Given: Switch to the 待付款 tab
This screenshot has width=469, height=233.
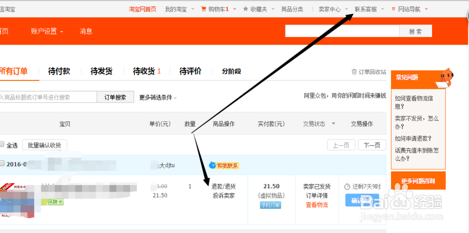Looking at the screenshot, I should (x=59, y=71).
